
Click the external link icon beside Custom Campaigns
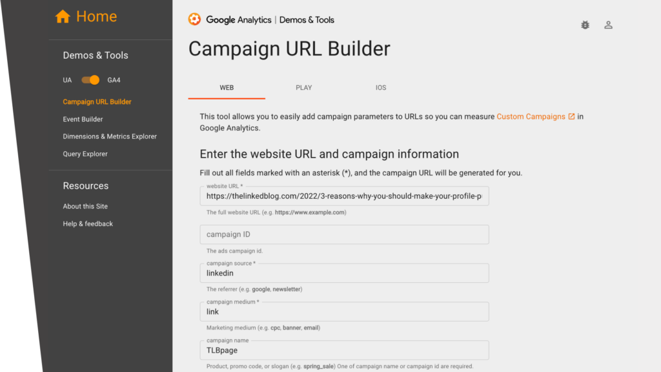click(571, 116)
